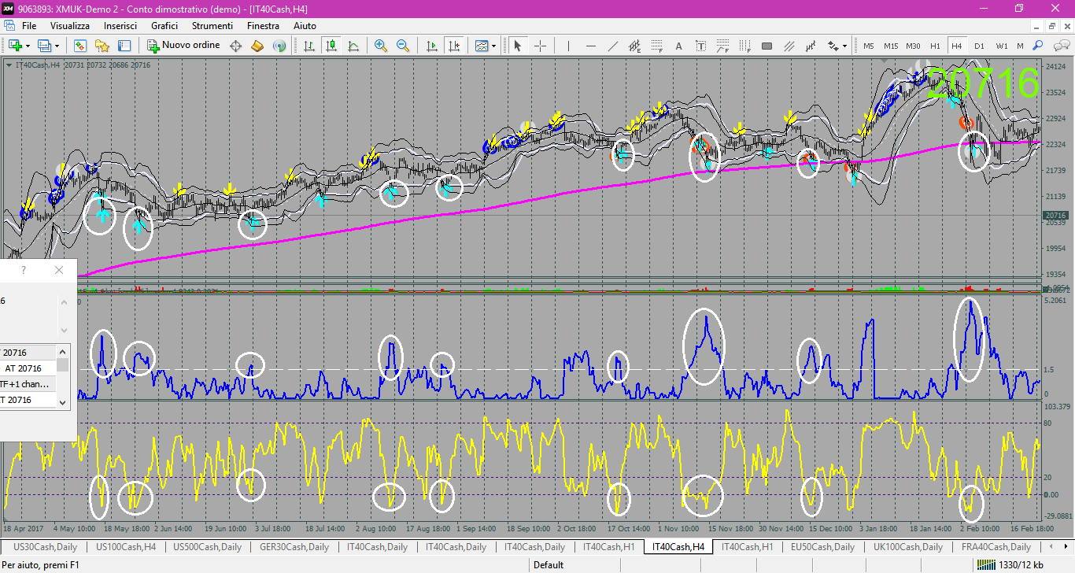Expand the new chart dropdown arrow

pos(28,46)
